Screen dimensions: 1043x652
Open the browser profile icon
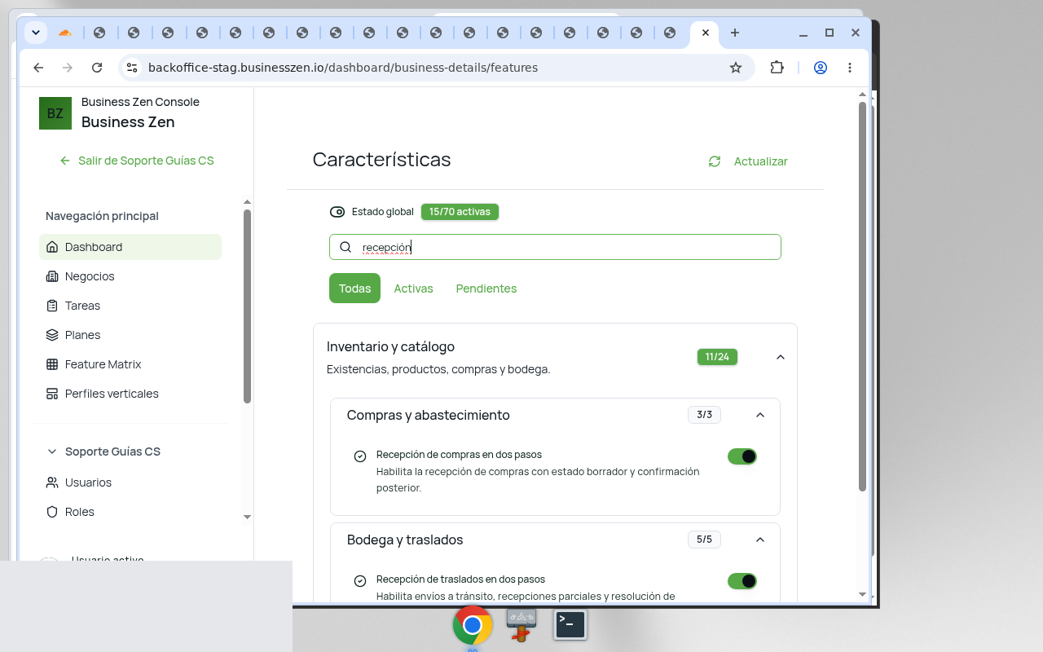[x=821, y=68]
